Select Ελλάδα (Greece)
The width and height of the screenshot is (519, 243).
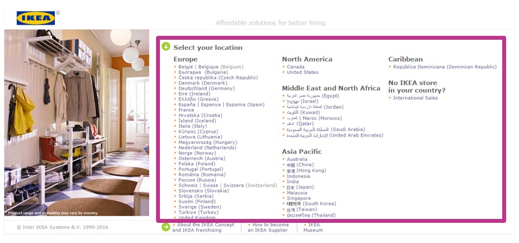199,99
